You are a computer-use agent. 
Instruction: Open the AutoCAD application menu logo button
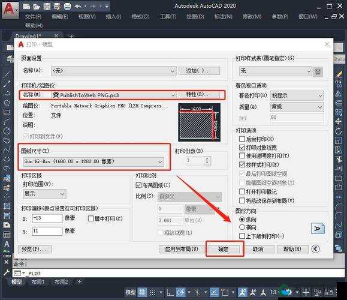coord(10,10)
